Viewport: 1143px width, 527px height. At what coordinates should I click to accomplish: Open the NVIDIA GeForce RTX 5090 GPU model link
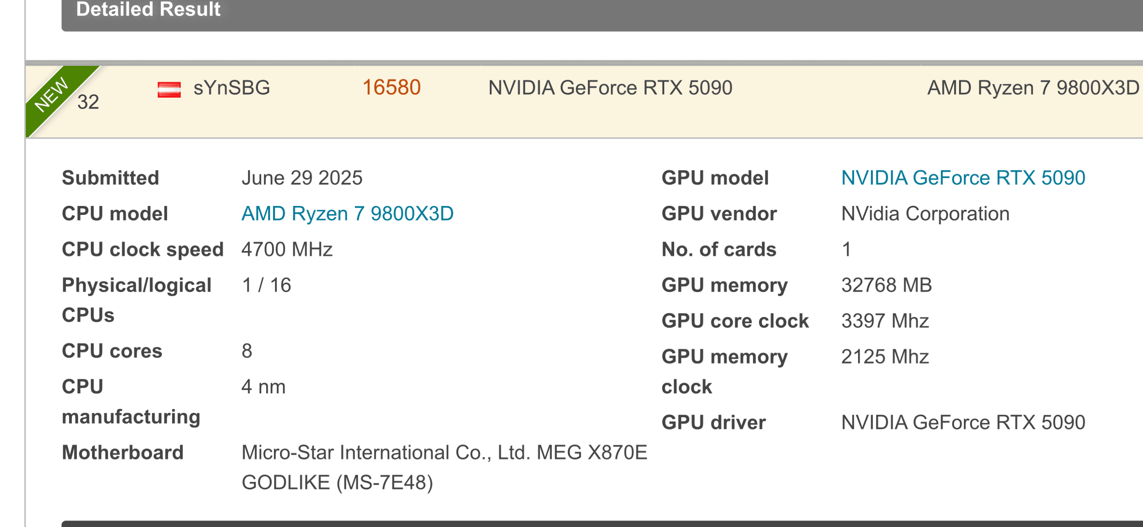click(x=963, y=177)
